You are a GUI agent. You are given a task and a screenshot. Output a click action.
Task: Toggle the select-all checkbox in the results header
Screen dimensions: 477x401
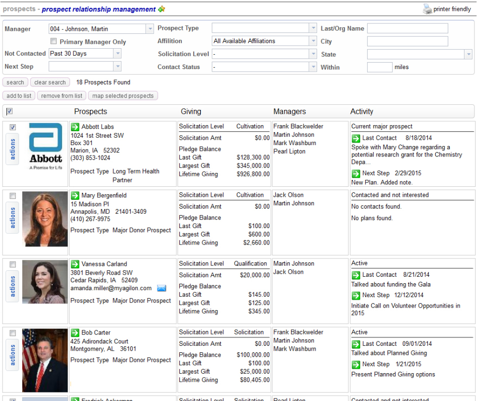pos(10,111)
